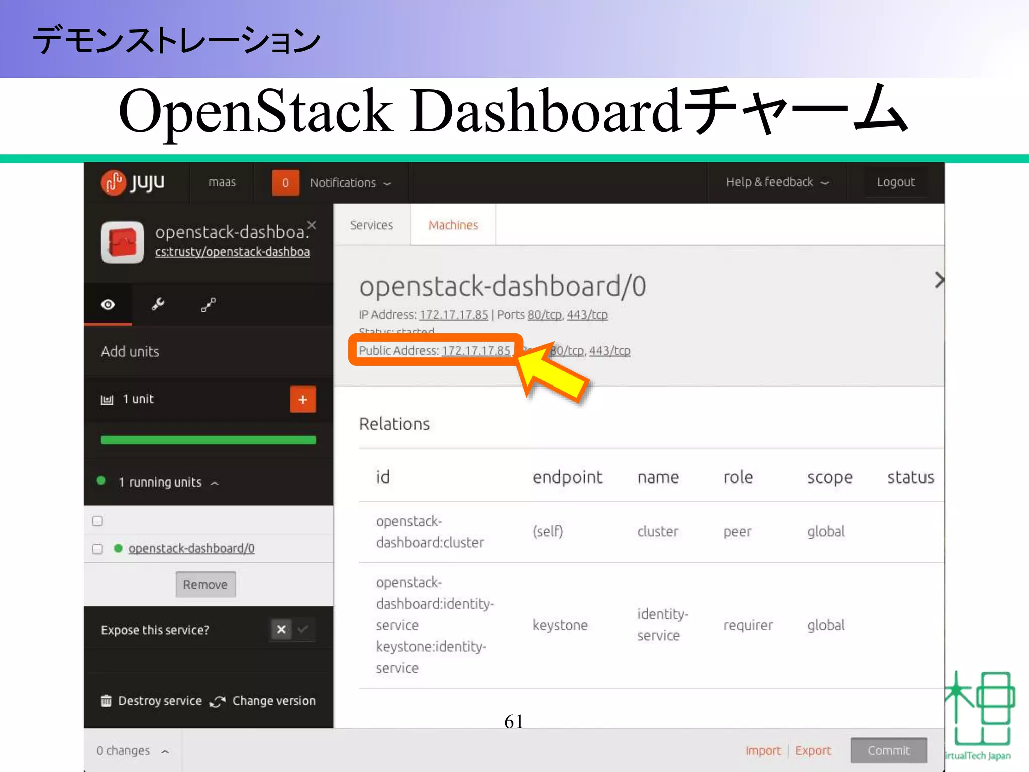This screenshot has width=1029, height=772.
Task: Click trash icon for Destroy service
Action: click(106, 700)
